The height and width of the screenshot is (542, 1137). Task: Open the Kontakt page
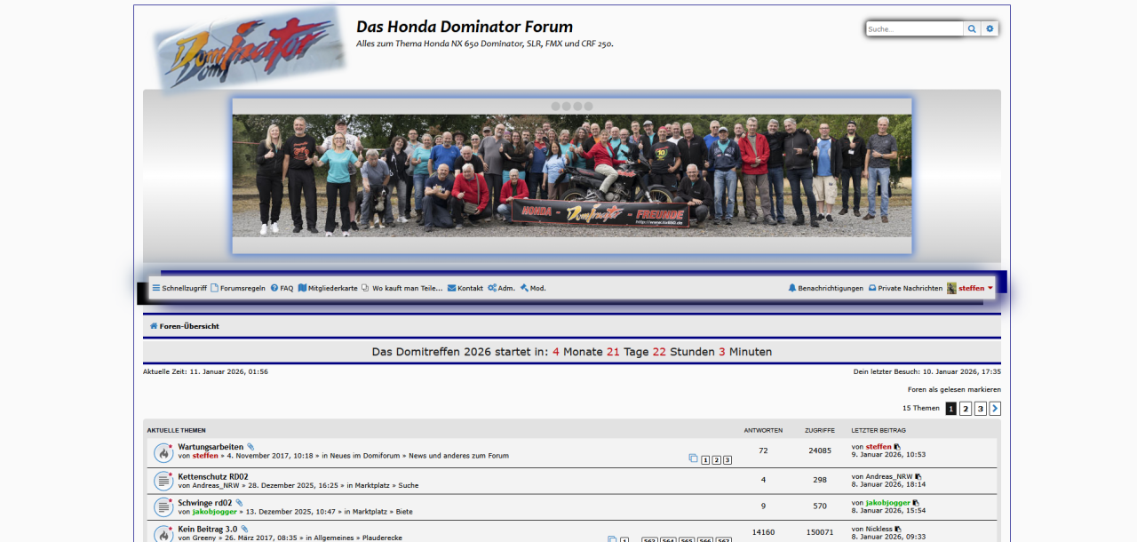pos(465,289)
